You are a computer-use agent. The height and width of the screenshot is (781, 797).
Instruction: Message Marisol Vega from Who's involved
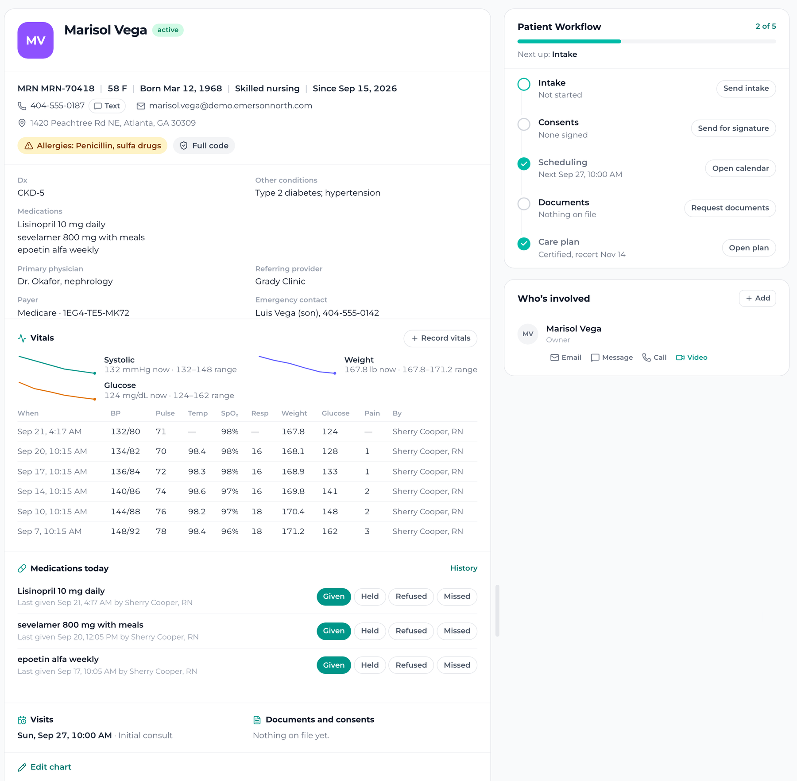pos(612,357)
